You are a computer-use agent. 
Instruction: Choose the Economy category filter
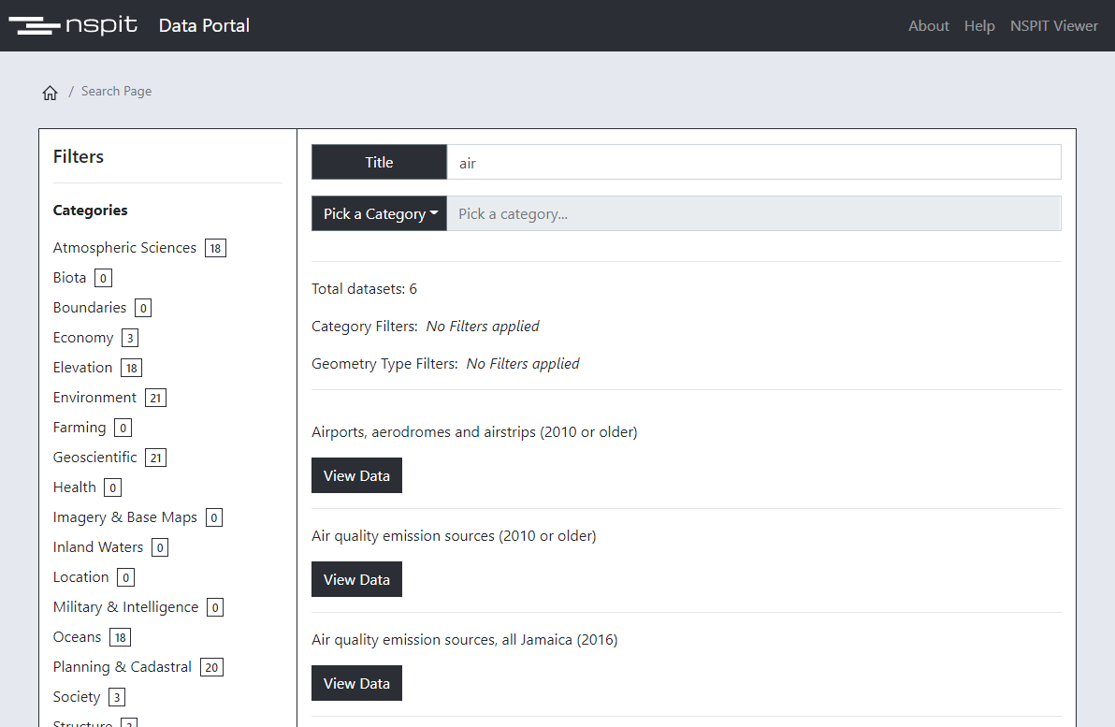click(83, 338)
